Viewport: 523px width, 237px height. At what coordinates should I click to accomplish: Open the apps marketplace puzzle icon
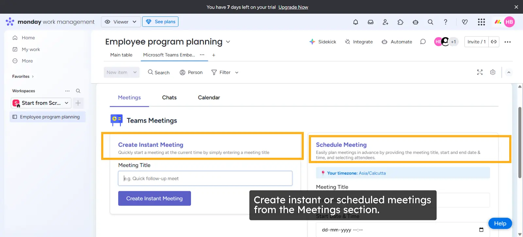[x=400, y=22]
